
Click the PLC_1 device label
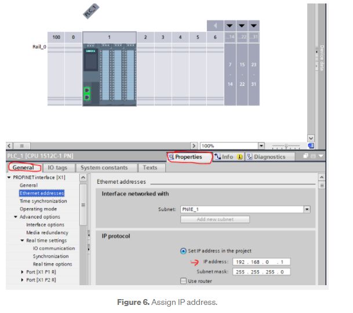point(91,11)
